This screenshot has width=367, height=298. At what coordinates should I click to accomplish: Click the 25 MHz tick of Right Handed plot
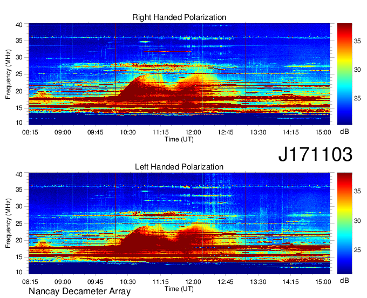click(19, 74)
